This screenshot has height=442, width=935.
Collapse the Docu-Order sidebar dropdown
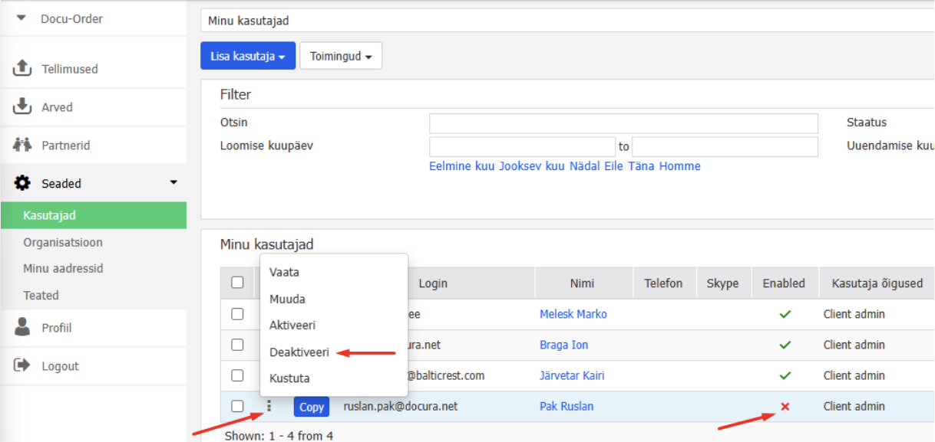(x=21, y=18)
